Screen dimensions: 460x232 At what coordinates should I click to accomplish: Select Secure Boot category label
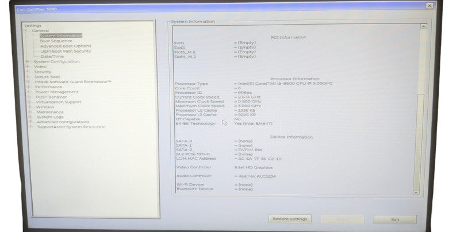click(47, 77)
